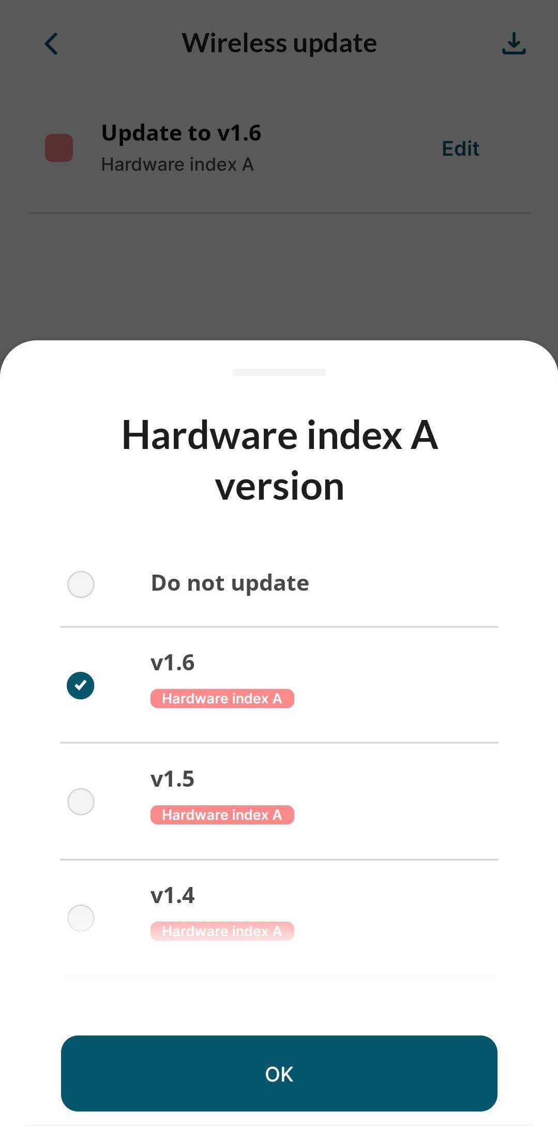Pick the v1.4 radio button

[x=81, y=918]
